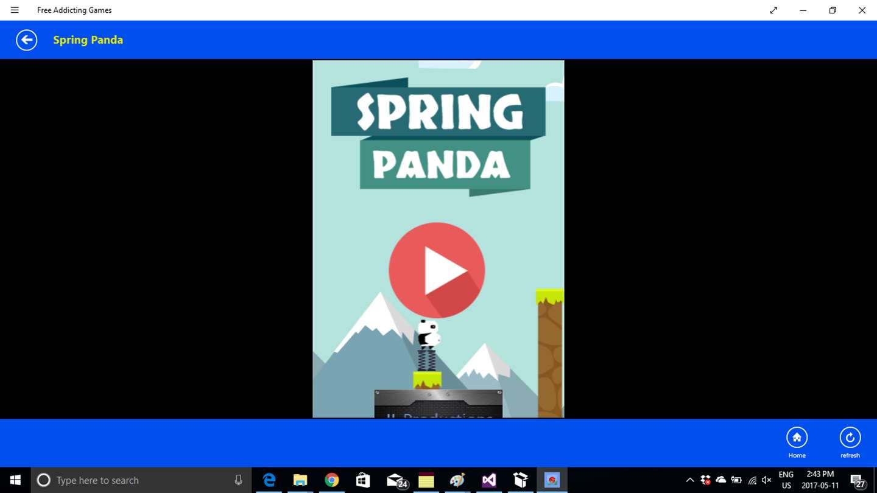
Task: Click the muted volume icon
Action: pos(767,480)
